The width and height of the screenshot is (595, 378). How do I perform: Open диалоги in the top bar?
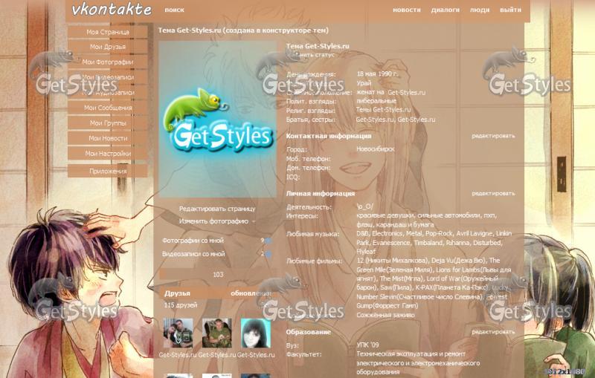tap(446, 10)
